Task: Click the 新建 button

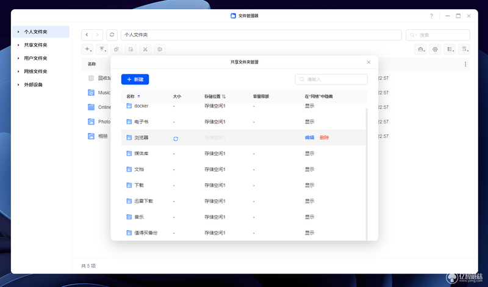Action: [135, 79]
